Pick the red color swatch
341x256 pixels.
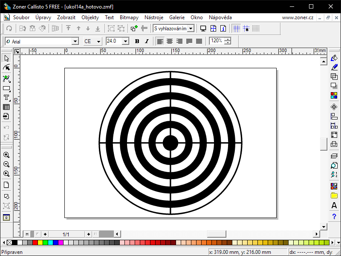pos(35,242)
